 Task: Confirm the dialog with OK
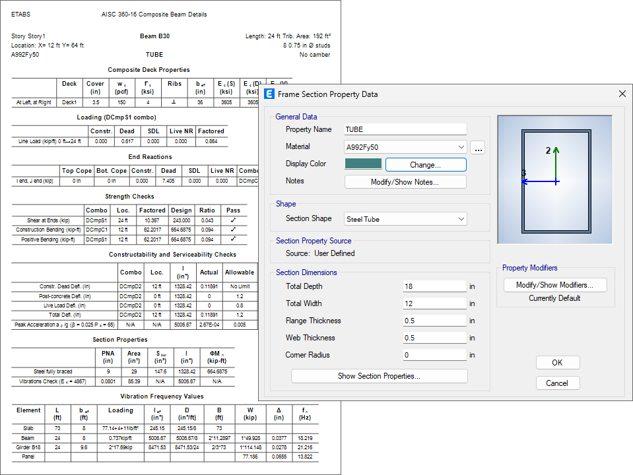[557, 363]
